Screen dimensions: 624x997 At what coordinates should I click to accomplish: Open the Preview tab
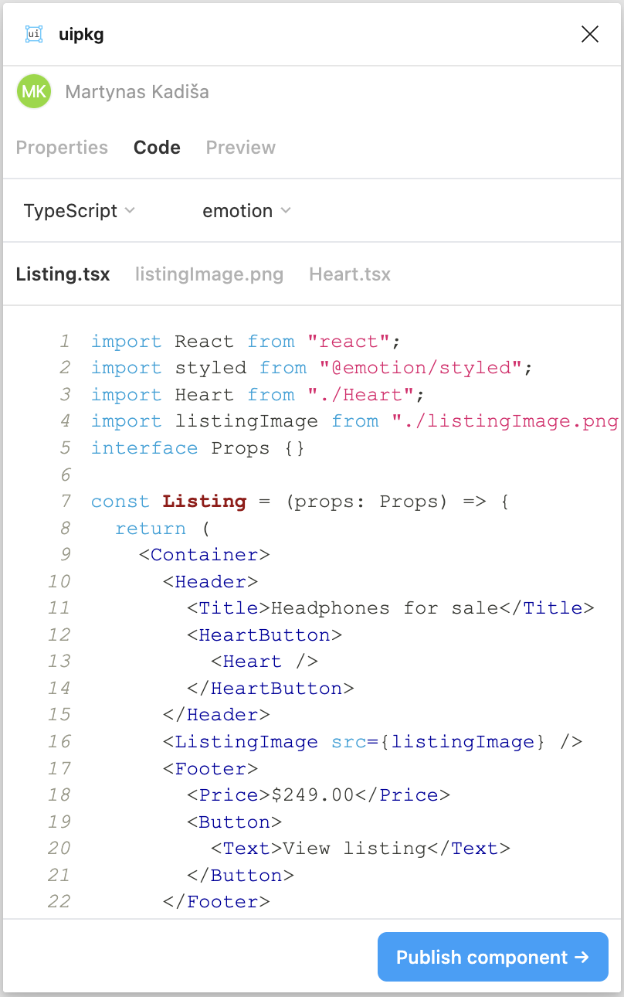pyautogui.click(x=240, y=148)
